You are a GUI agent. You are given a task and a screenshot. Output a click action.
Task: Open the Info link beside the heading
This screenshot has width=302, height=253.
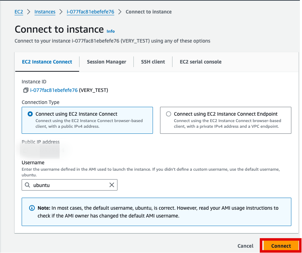click(111, 31)
